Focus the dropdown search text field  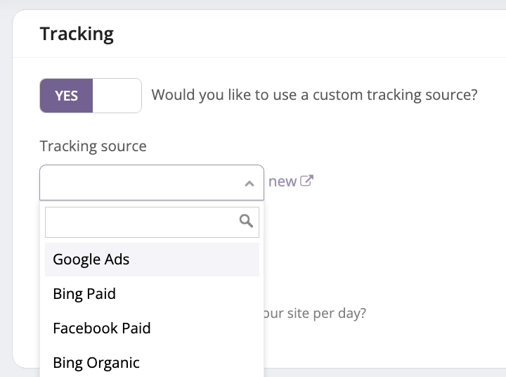(x=141, y=222)
